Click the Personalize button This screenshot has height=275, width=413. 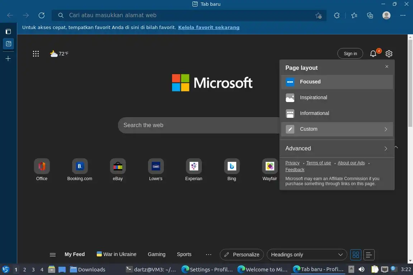(242, 255)
